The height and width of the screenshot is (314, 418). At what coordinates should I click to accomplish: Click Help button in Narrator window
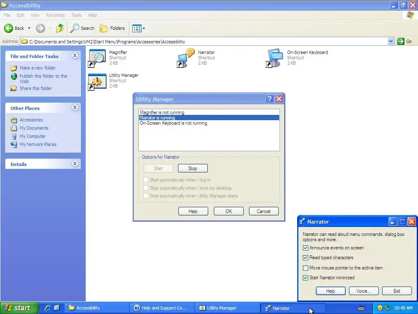(331, 291)
